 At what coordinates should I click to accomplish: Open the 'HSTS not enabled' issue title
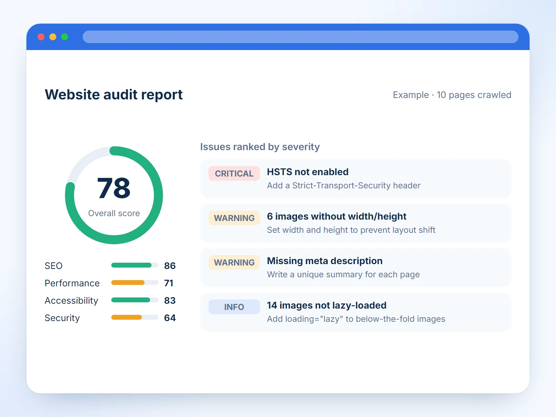tap(308, 172)
